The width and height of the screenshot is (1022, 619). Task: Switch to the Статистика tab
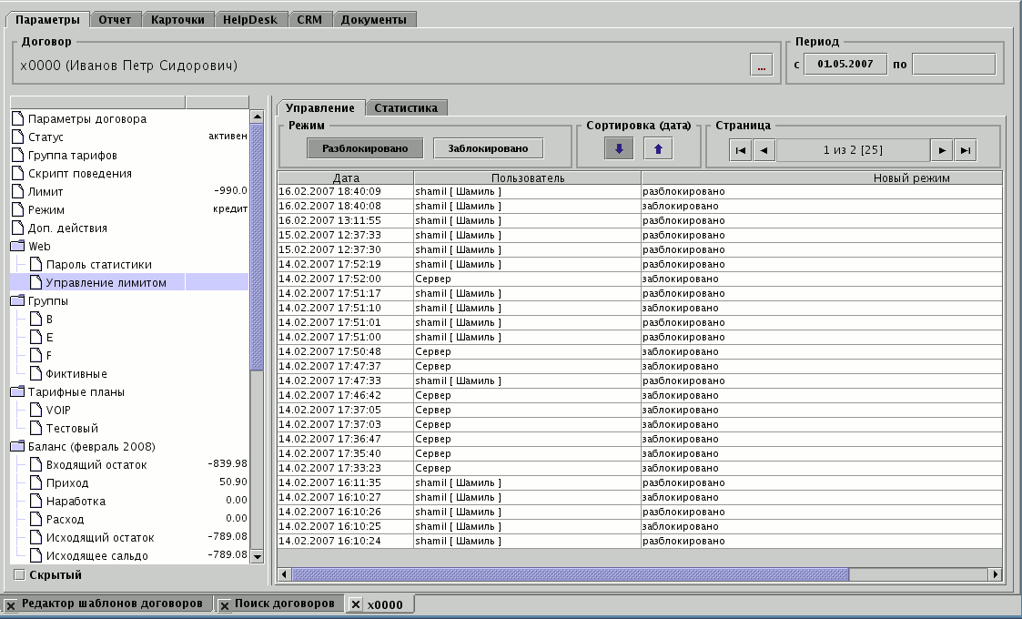click(406, 107)
